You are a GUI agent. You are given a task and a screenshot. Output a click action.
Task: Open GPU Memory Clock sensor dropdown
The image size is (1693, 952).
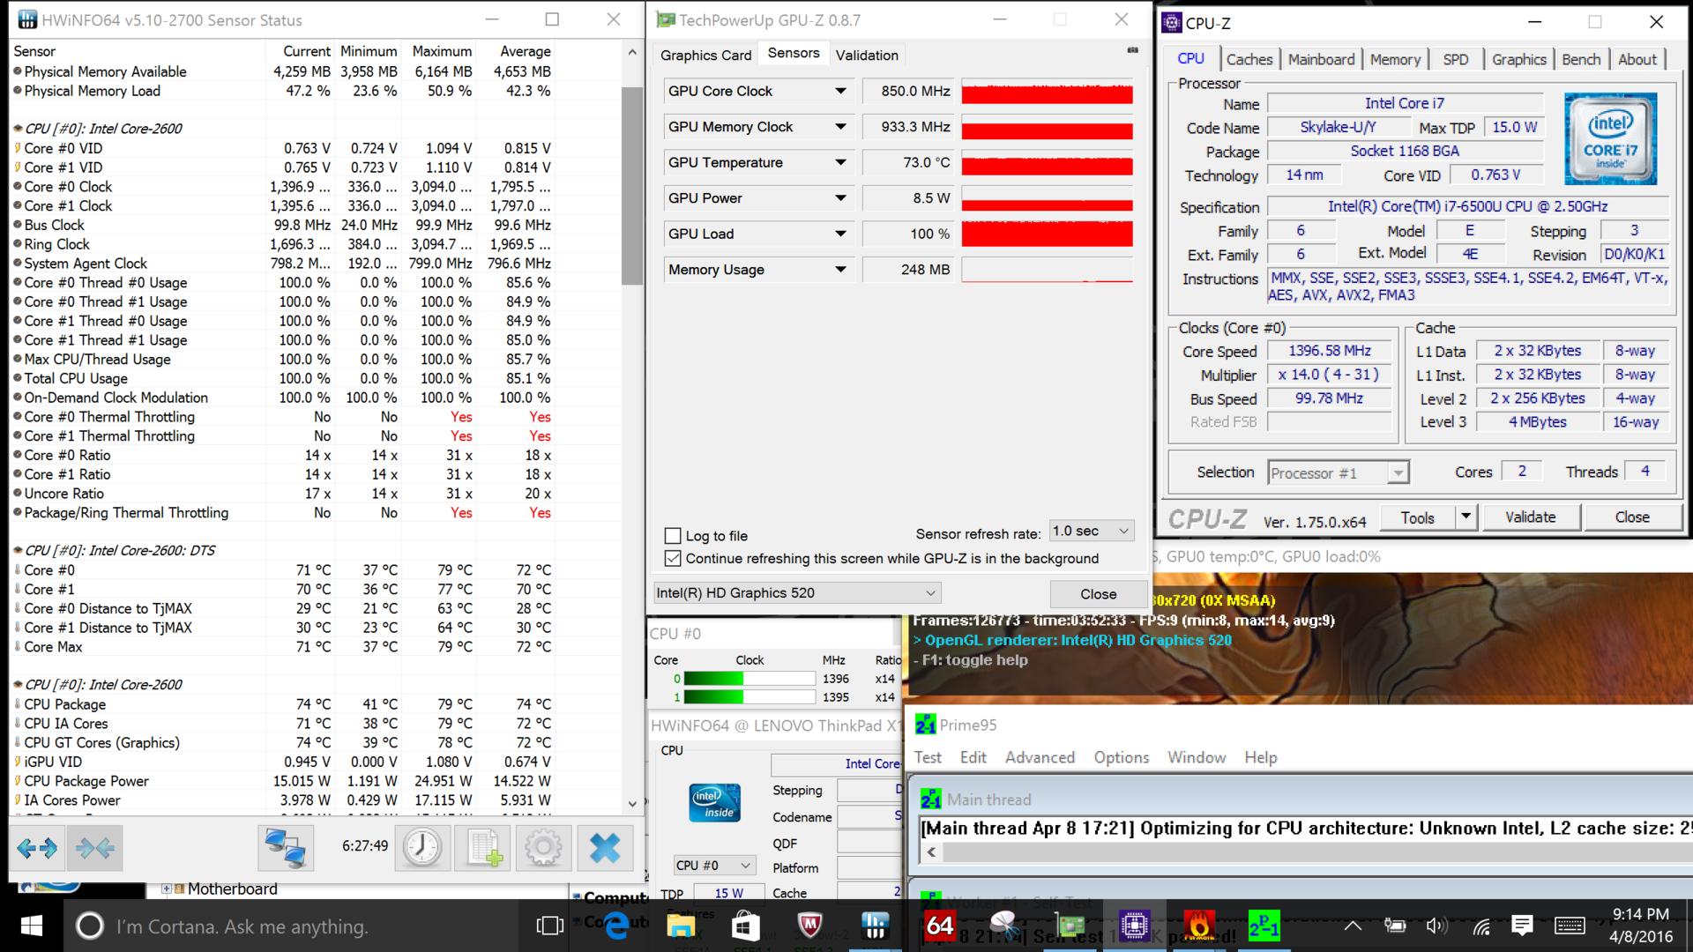[840, 127]
